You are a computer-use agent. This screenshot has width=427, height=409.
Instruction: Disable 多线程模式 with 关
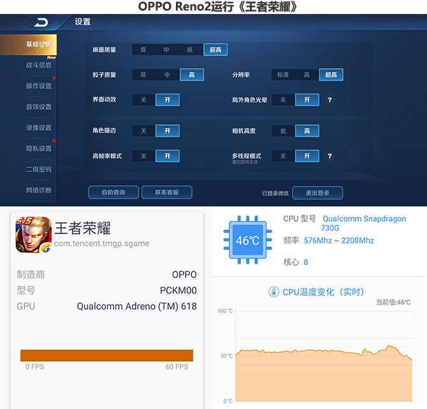click(x=283, y=156)
